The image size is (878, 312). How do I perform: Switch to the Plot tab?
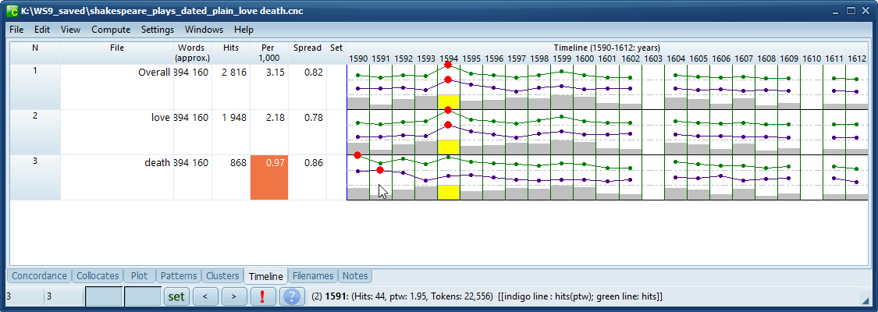pos(140,275)
